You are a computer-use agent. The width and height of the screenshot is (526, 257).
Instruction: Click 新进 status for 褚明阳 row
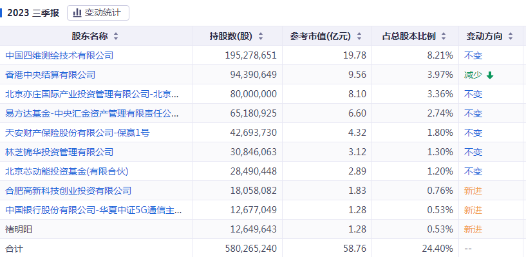pos(473,229)
